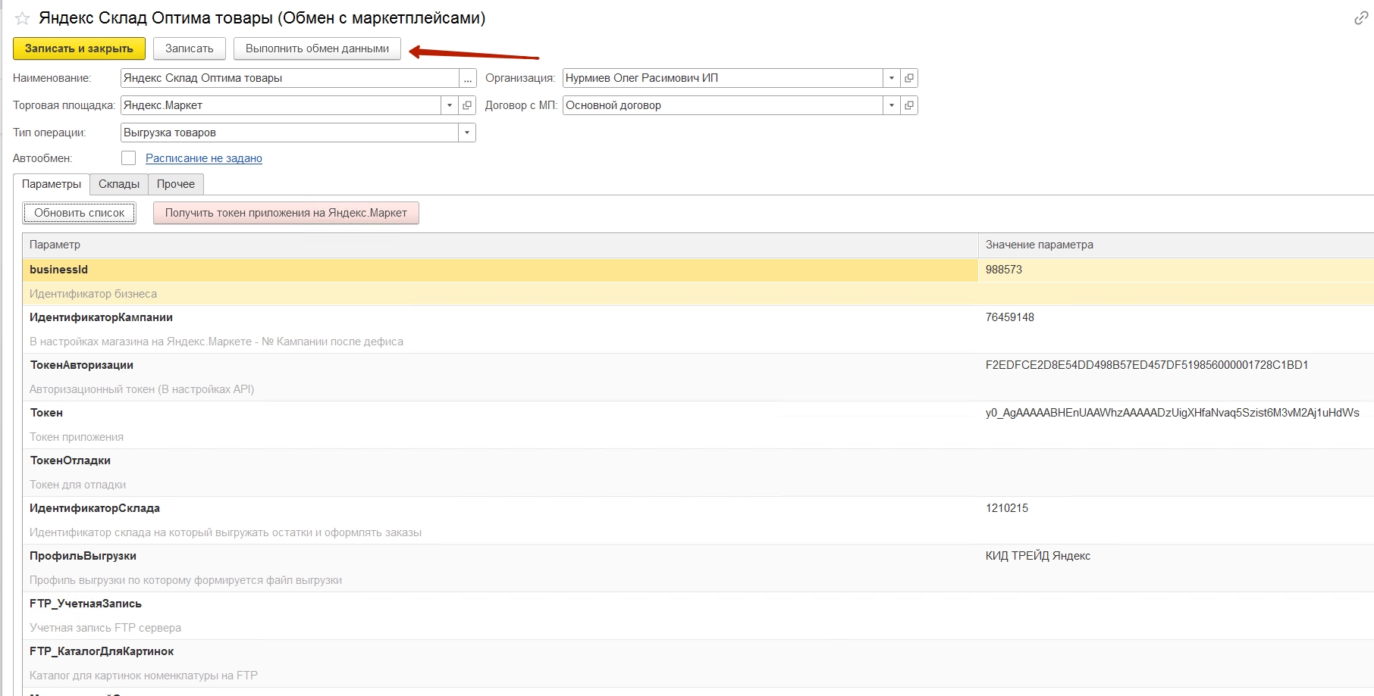Screen dimensions: 1374x696
Task: Expand the Организация dropdown list
Action: click(x=892, y=78)
